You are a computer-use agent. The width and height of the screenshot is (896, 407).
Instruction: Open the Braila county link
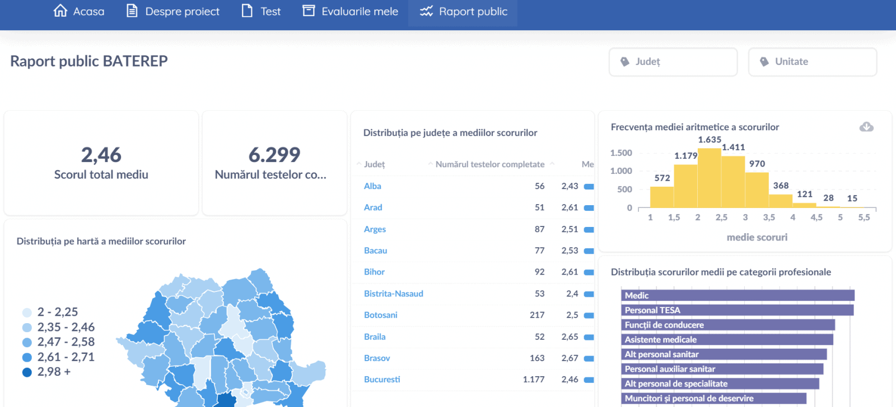(375, 337)
